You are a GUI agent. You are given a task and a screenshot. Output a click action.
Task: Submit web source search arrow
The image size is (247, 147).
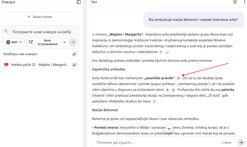coord(73,42)
